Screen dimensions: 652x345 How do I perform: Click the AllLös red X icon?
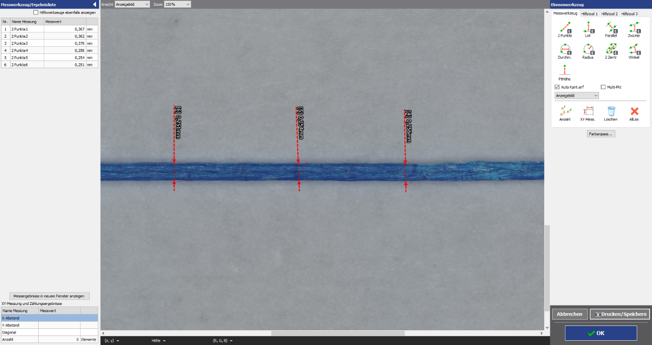[634, 112]
